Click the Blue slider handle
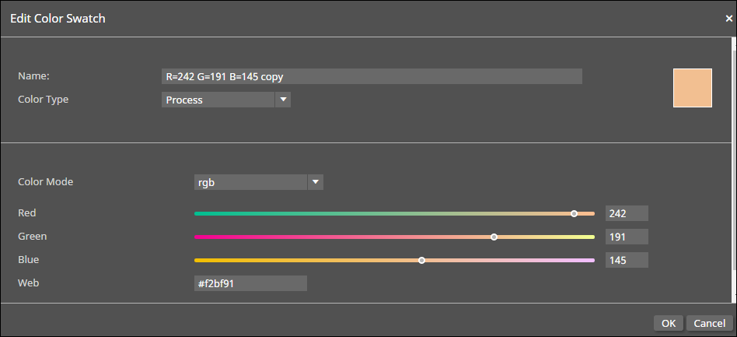 point(421,260)
